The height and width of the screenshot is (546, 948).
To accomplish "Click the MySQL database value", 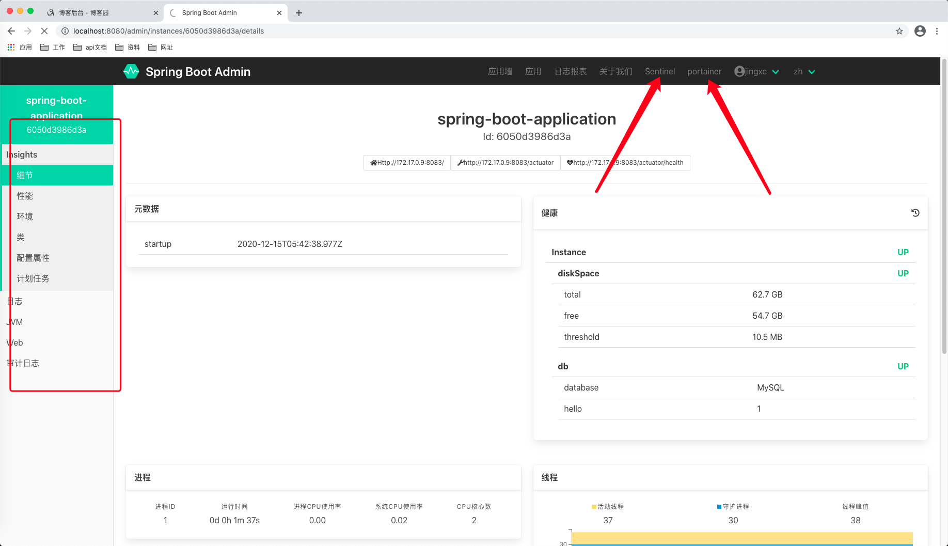I will point(770,387).
